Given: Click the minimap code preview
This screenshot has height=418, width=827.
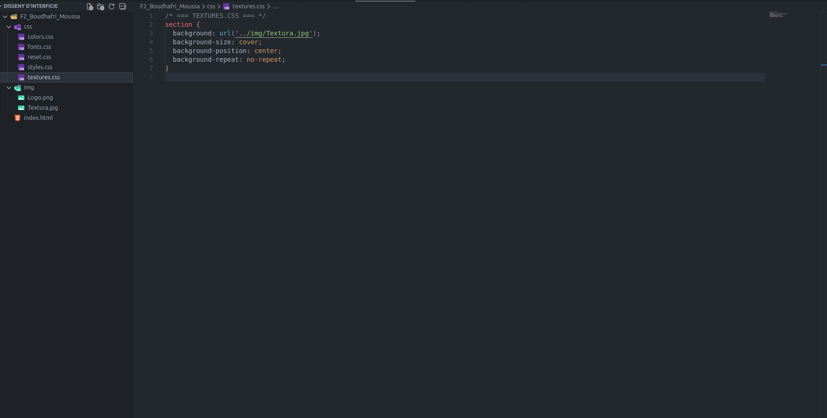Looking at the screenshot, I should point(777,15).
